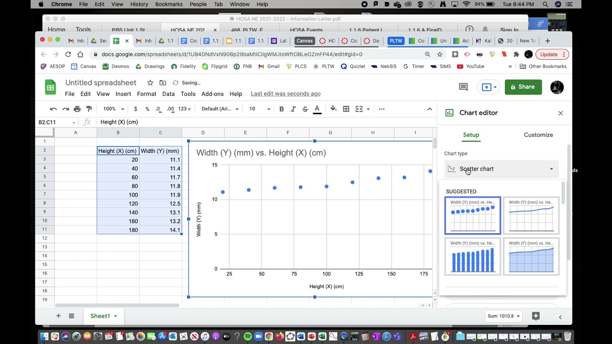This screenshot has height=344, width=612.
Task: Decrease decimal places
Action: 159,109
